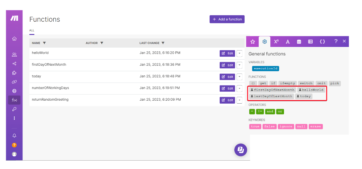Expand the dropdown arrow for returnRandomGreeting row

pos(239,100)
